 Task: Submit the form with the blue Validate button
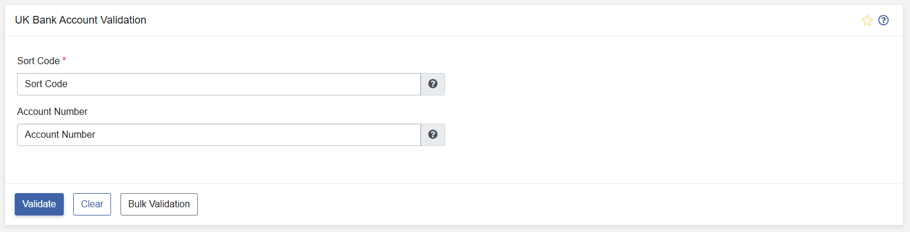[39, 204]
